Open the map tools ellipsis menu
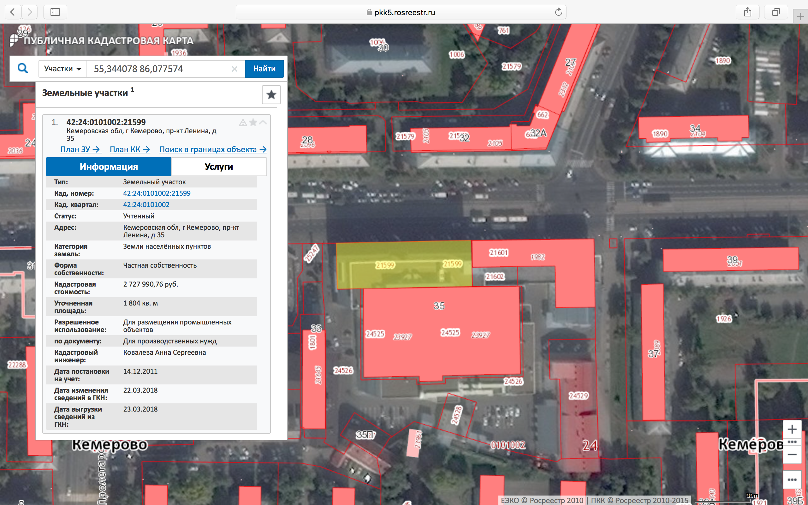 tap(792, 480)
